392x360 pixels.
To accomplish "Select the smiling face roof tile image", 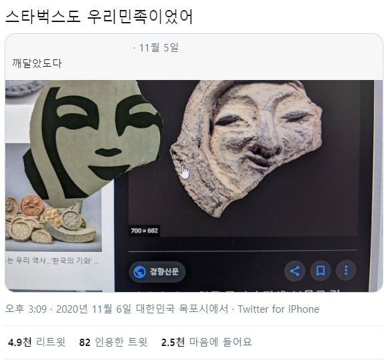I will click(x=246, y=147).
